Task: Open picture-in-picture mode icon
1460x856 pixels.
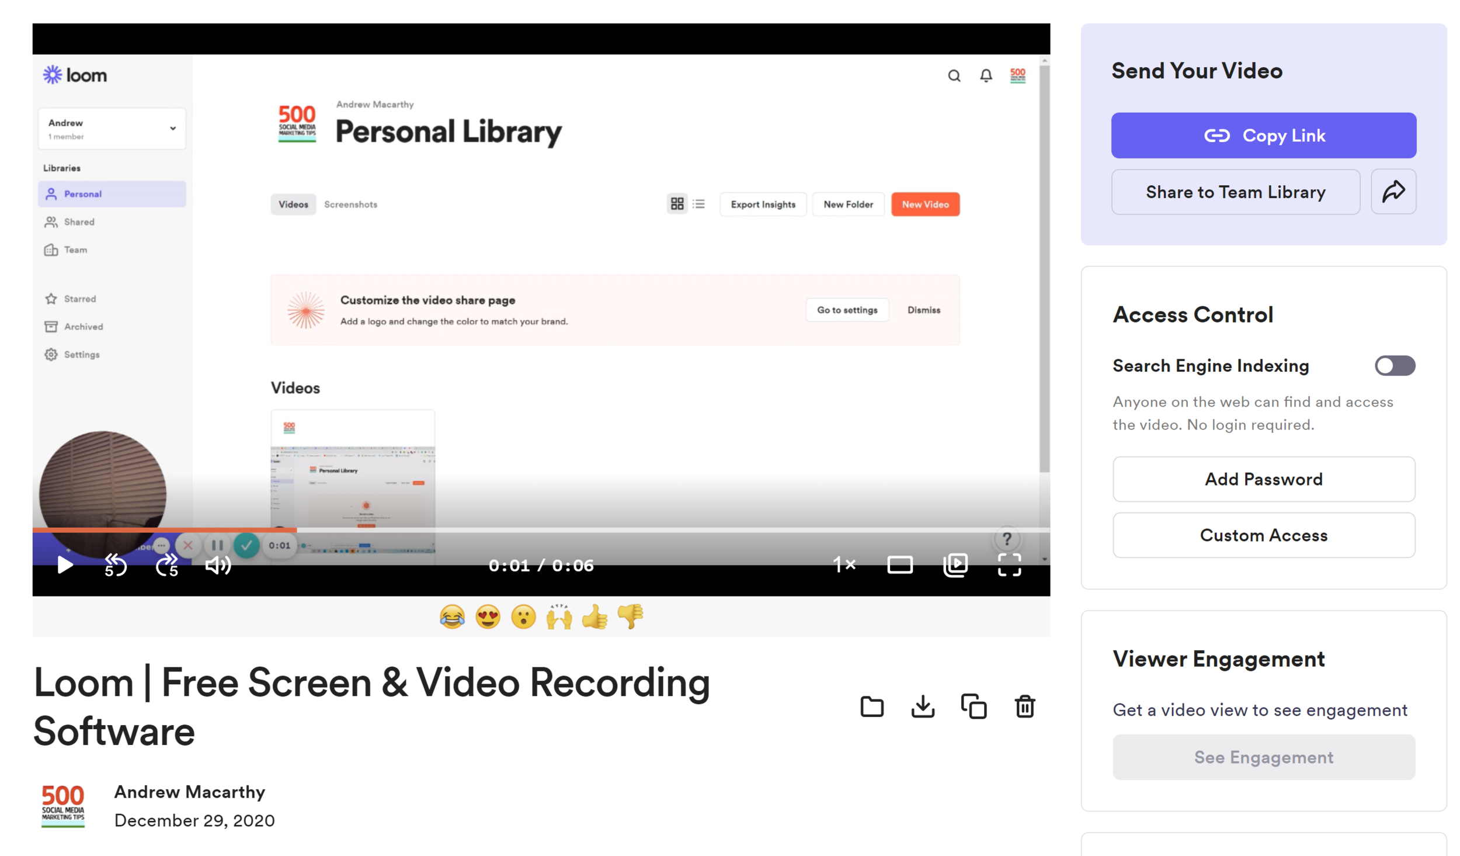Action: (x=955, y=565)
